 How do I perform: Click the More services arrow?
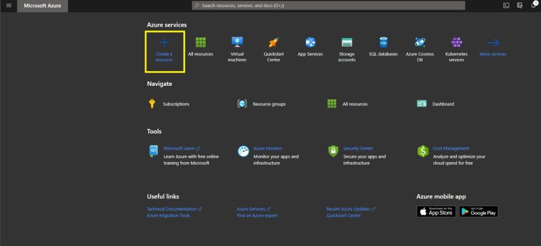493,43
